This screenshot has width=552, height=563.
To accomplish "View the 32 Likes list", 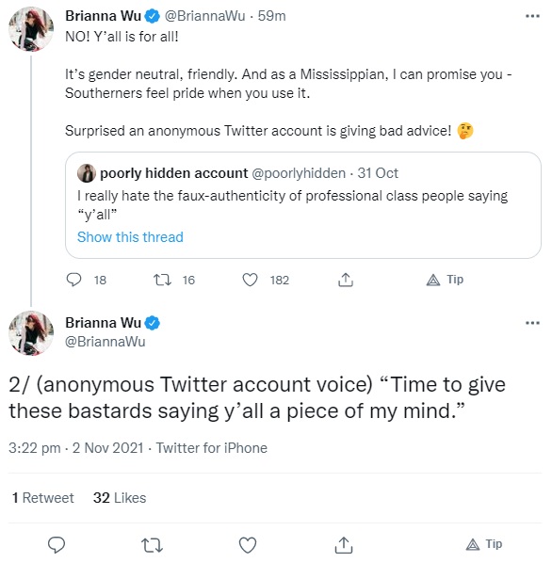I will 120,498.
